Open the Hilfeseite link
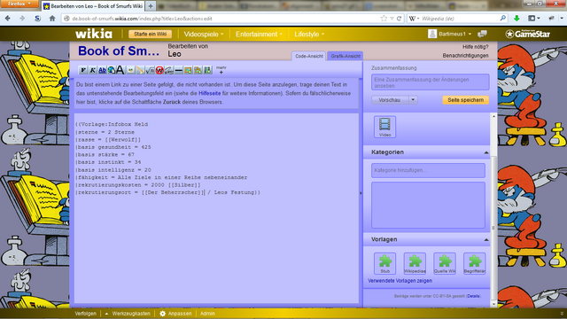Screen dimensions: 567x319 click(x=209, y=93)
